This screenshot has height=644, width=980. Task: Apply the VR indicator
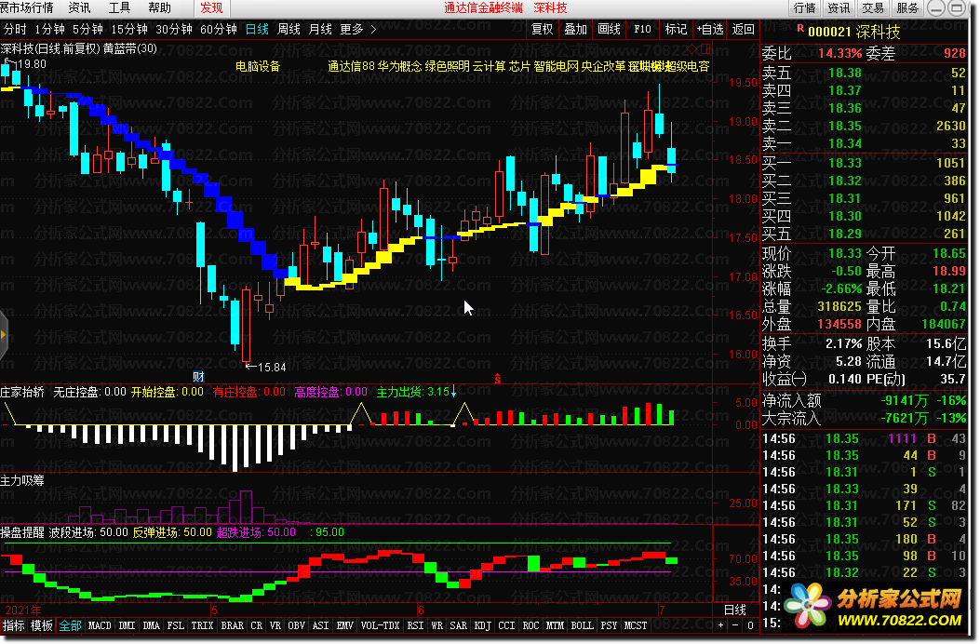click(275, 626)
